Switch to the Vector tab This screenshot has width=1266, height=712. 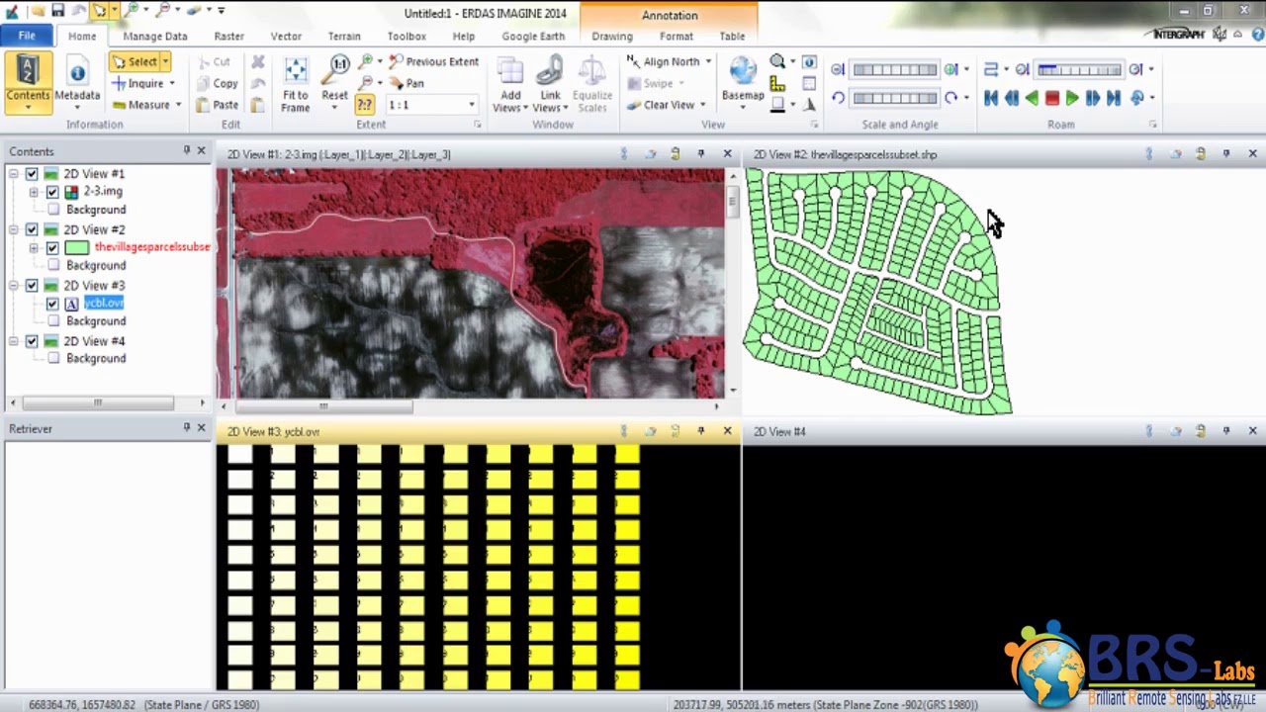(286, 36)
